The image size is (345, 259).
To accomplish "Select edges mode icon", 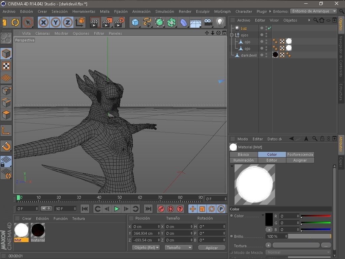I will [6, 103].
